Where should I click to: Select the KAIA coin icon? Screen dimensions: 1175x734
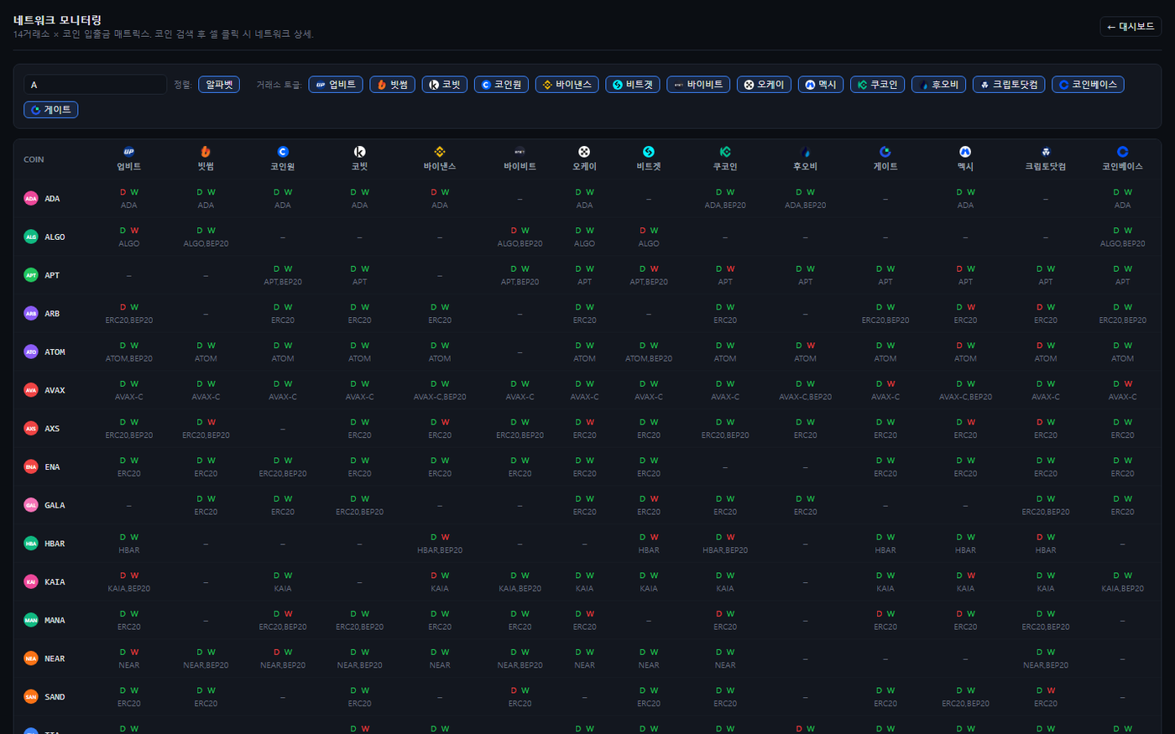31,582
